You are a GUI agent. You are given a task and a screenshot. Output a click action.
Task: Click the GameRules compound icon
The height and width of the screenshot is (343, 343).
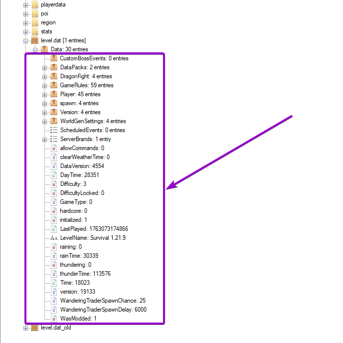[x=54, y=85]
